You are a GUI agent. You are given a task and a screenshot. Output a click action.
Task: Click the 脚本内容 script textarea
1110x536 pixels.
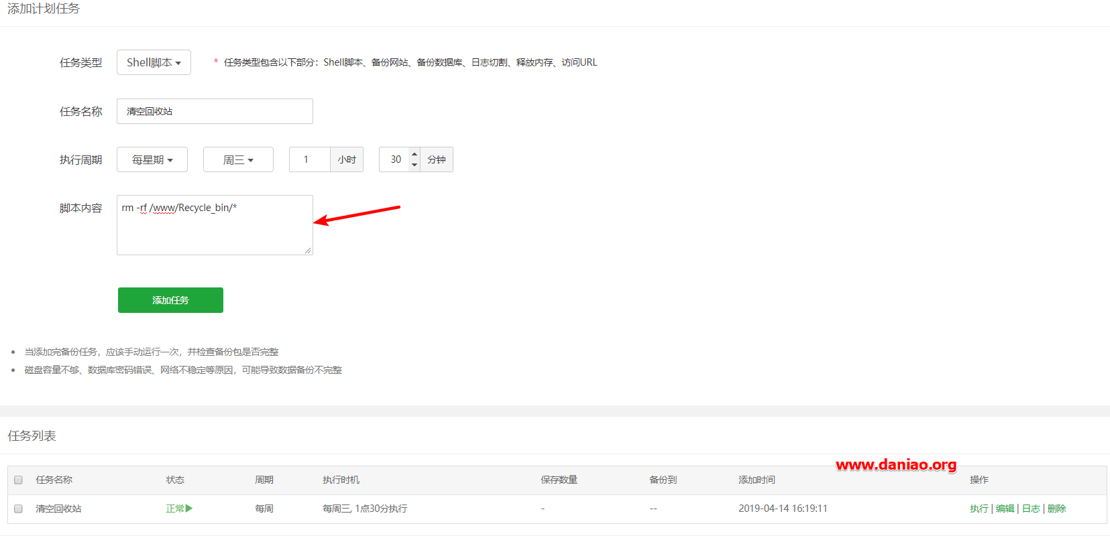215,225
